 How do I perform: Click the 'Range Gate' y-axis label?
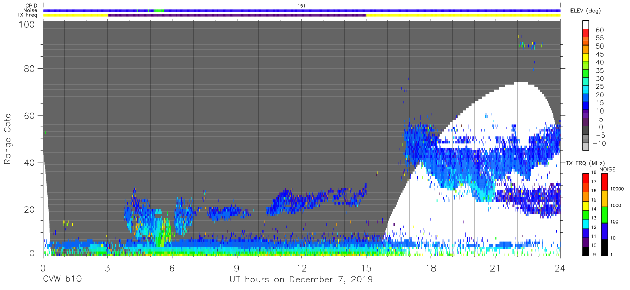coord(8,139)
